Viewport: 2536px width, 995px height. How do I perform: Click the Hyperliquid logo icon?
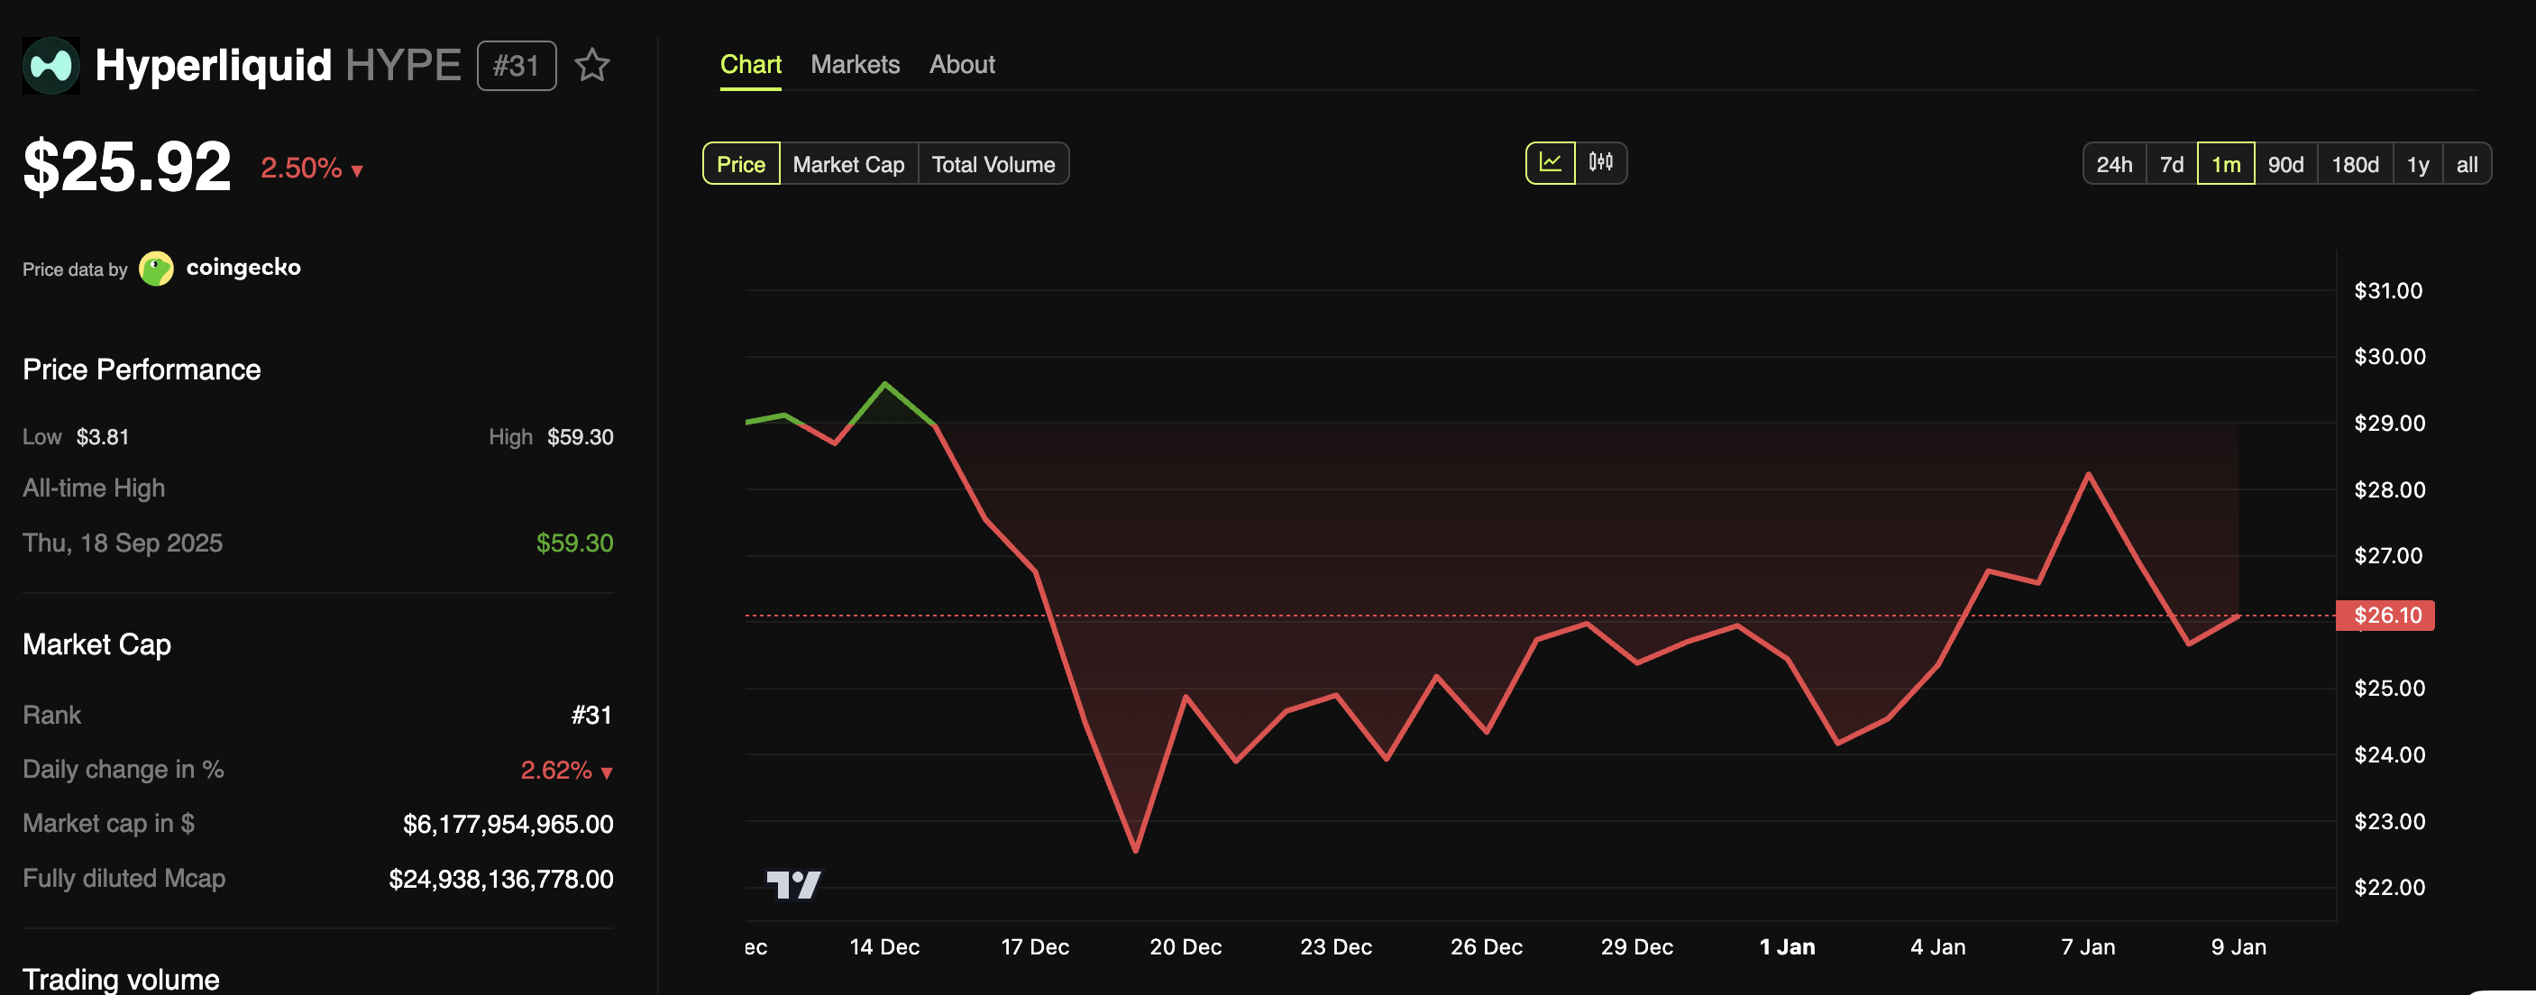pos(51,66)
